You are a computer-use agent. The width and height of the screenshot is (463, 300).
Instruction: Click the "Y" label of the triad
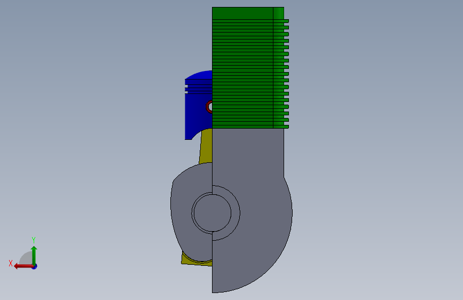(34, 240)
